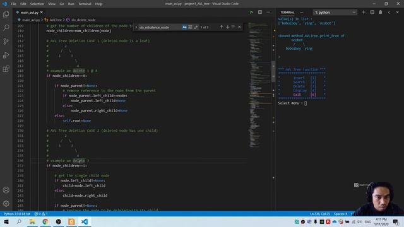Click the terminal Select menu prompt line
This screenshot has height=227, width=404.
[292, 103]
